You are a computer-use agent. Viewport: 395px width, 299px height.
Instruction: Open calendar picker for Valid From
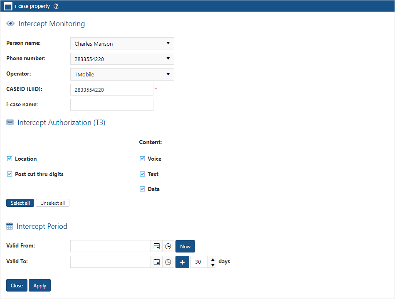point(157,246)
